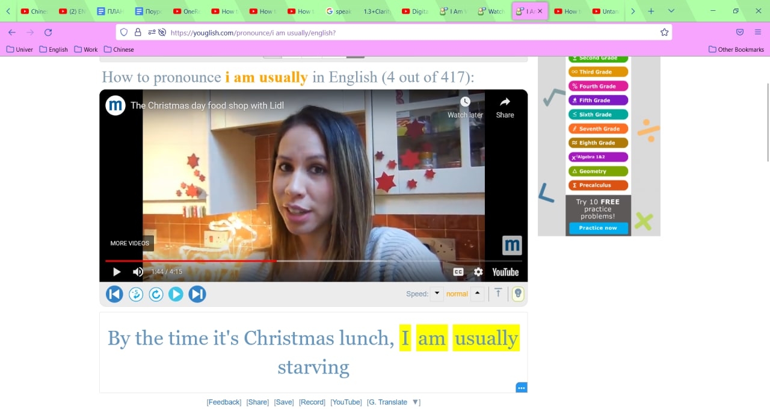Increase playback speed with up arrow

pyautogui.click(x=477, y=294)
